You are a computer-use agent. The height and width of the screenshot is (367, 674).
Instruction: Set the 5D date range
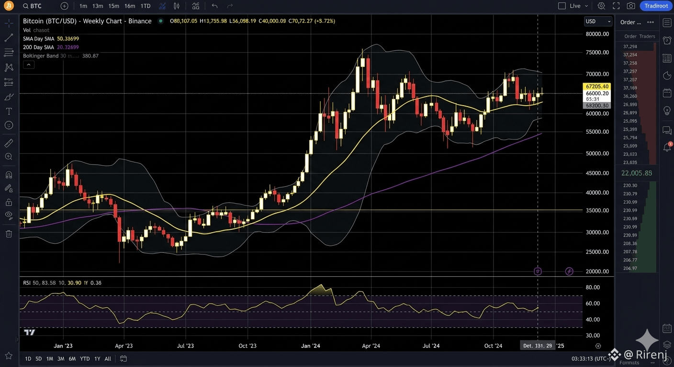pos(38,358)
